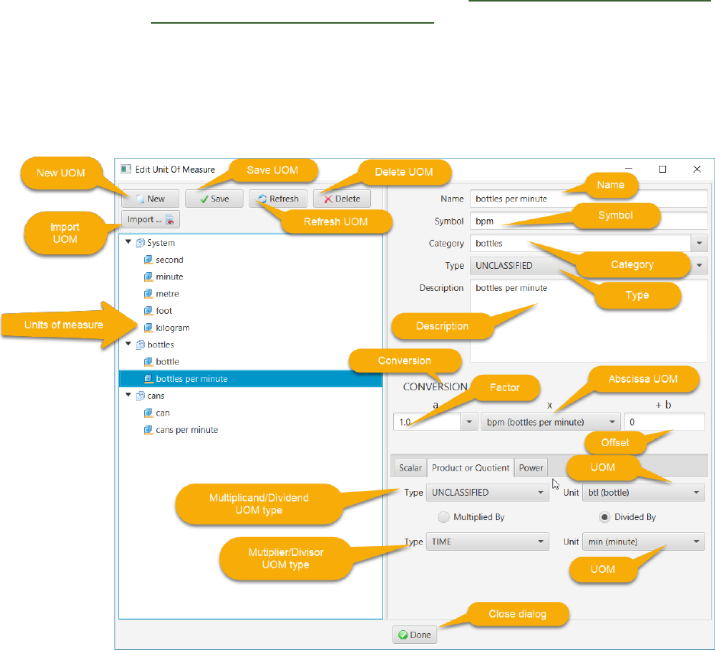Click the bottles per minute row icon
The width and height of the screenshot is (715, 650).
click(148, 379)
